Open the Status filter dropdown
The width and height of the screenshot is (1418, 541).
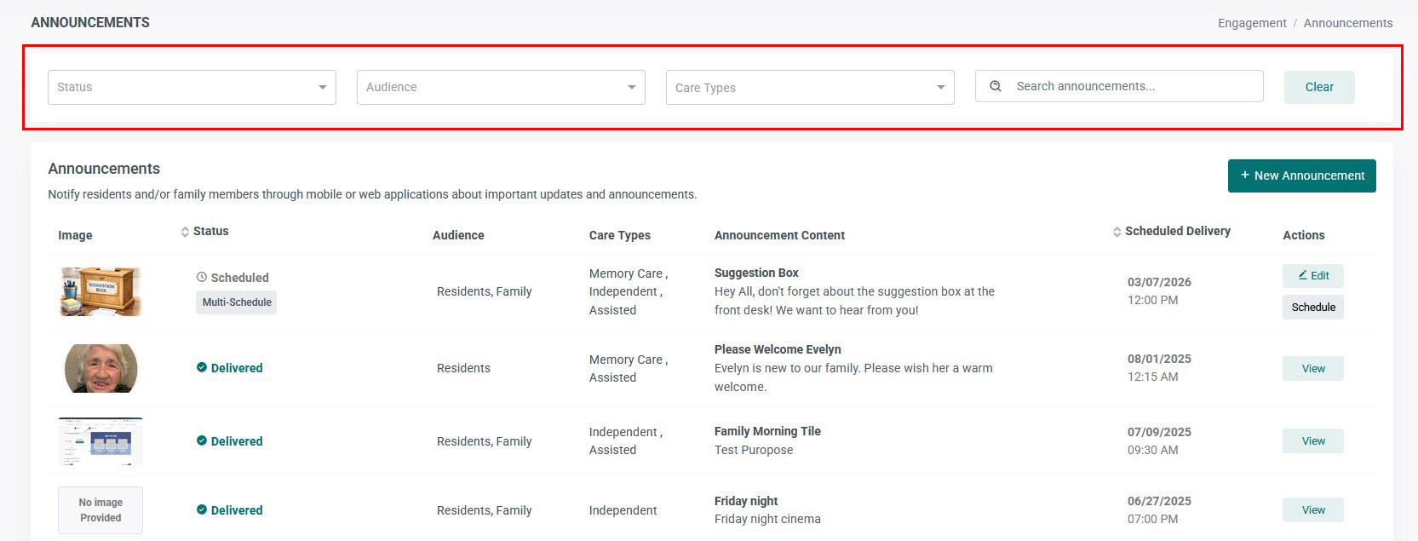click(x=192, y=87)
